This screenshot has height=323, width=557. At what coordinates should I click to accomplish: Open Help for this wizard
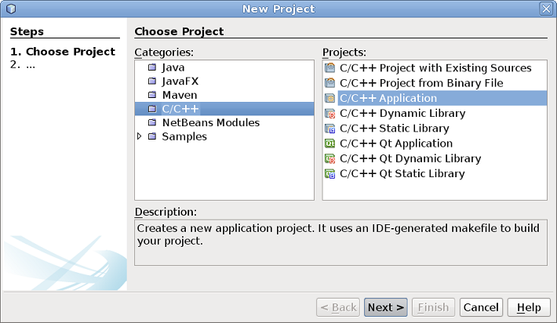pos(529,307)
